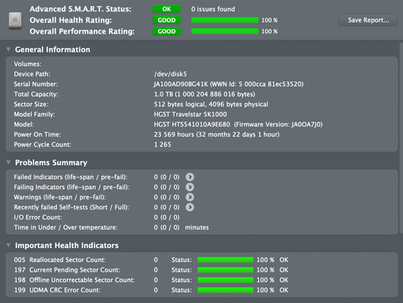Click the Reallocated Sector Count status bar
The height and width of the screenshot is (303, 403).
226,259
